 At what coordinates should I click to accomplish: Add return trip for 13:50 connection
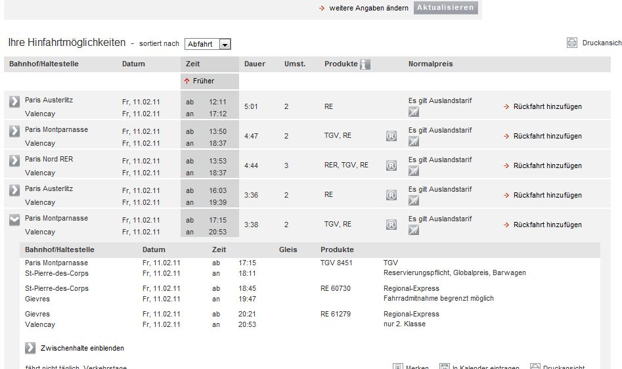click(547, 136)
